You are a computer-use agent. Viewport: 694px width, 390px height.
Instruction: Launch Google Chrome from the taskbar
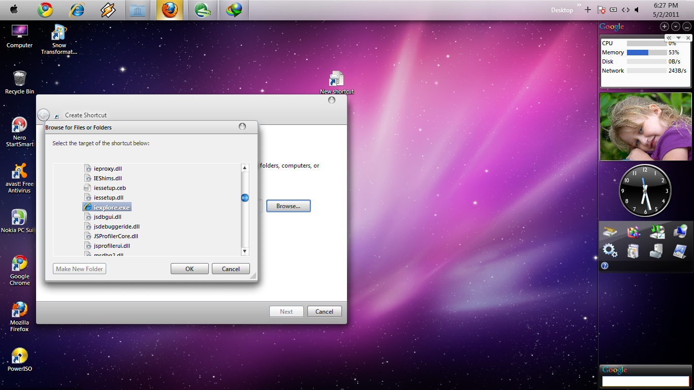click(45, 10)
